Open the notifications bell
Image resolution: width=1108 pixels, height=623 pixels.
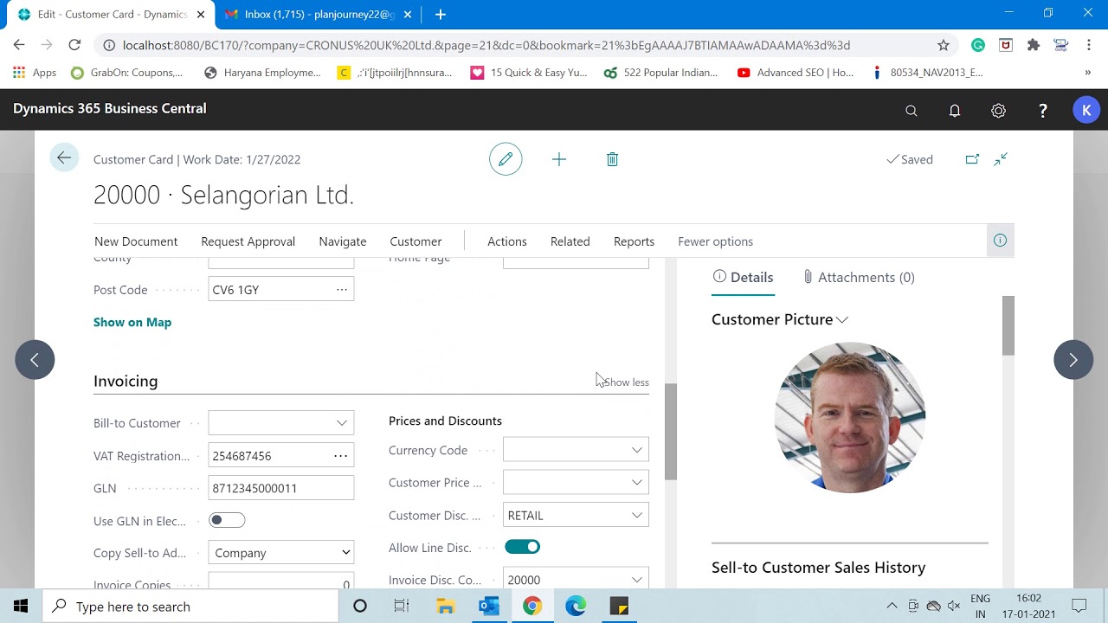click(955, 111)
